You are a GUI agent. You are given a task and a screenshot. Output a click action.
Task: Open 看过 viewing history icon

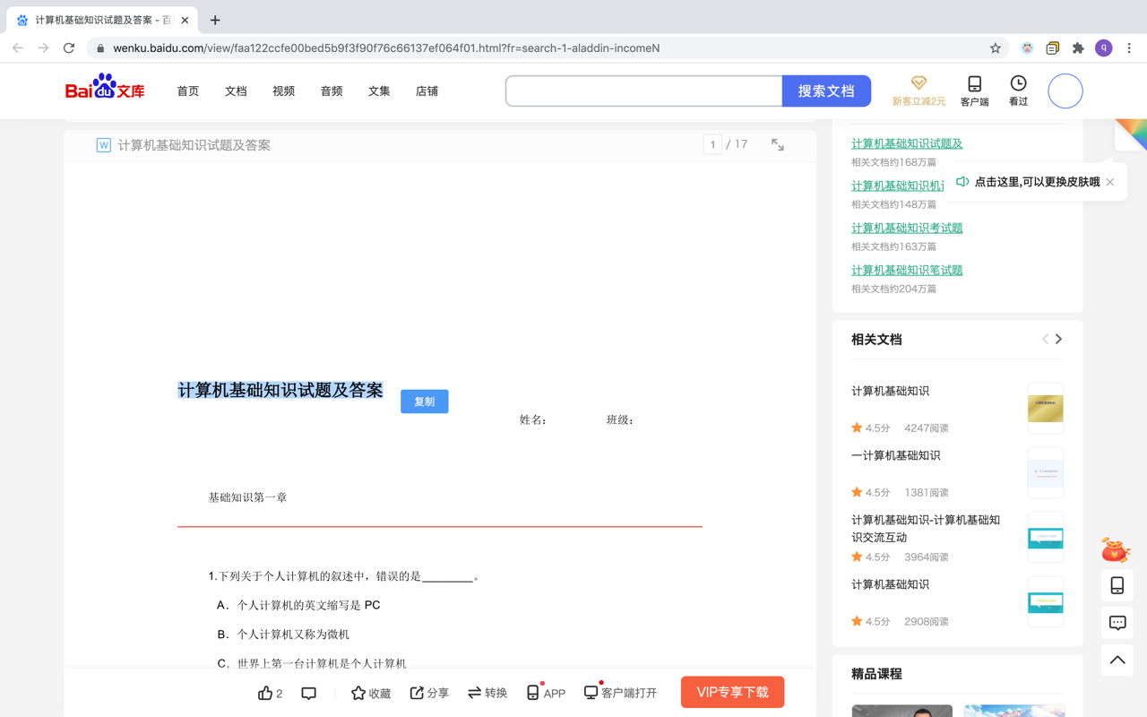click(x=1018, y=90)
